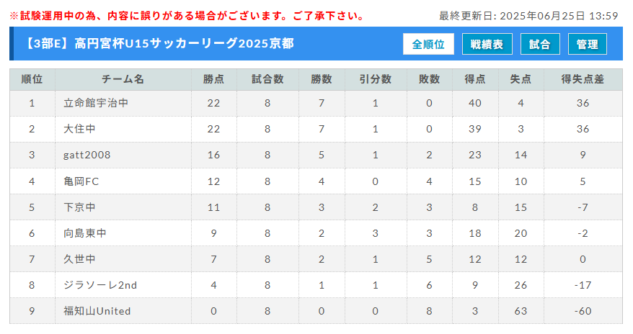This screenshot has width=633, height=334.
Task: Select the 下京中 team name
Action: [79, 207]
